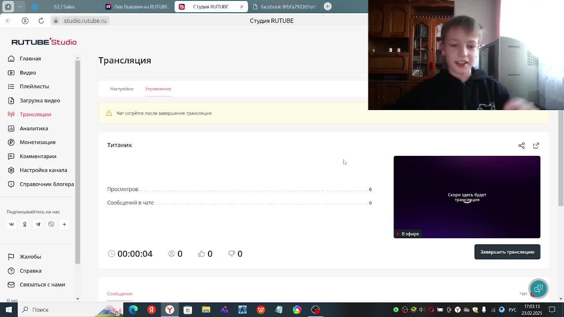This screenshot has height=317, width=564.
Task: Open the Windows Start menu
Action: pos(8,310)
